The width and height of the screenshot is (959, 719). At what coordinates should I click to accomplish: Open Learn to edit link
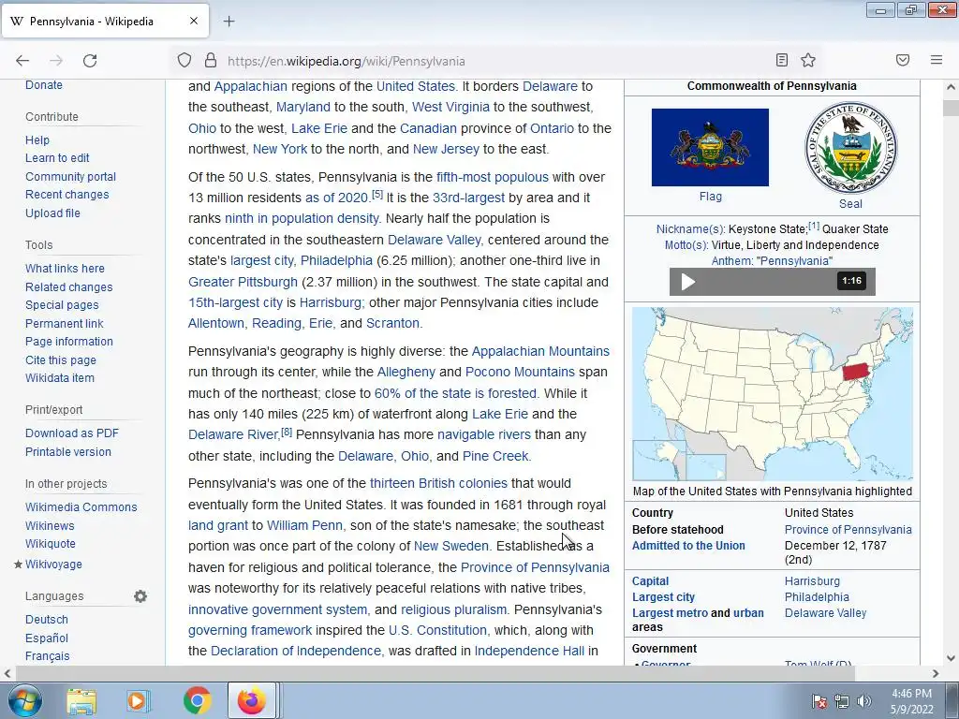click(57, 157)
